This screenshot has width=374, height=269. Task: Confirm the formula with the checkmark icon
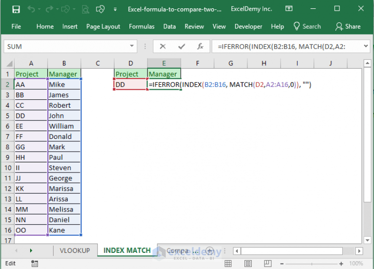coord(182,46)
